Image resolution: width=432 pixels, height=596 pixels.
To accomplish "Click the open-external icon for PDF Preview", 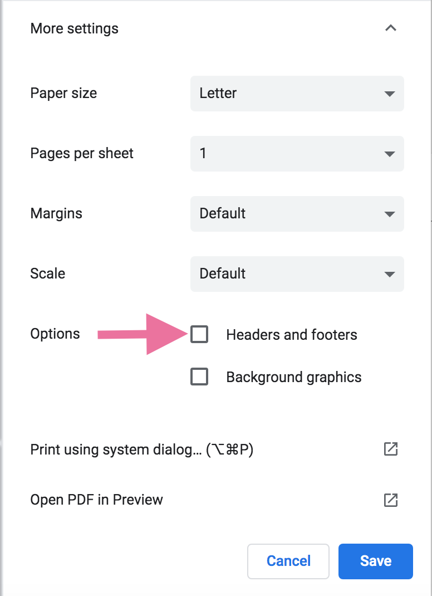I will (x=391, y=500).
